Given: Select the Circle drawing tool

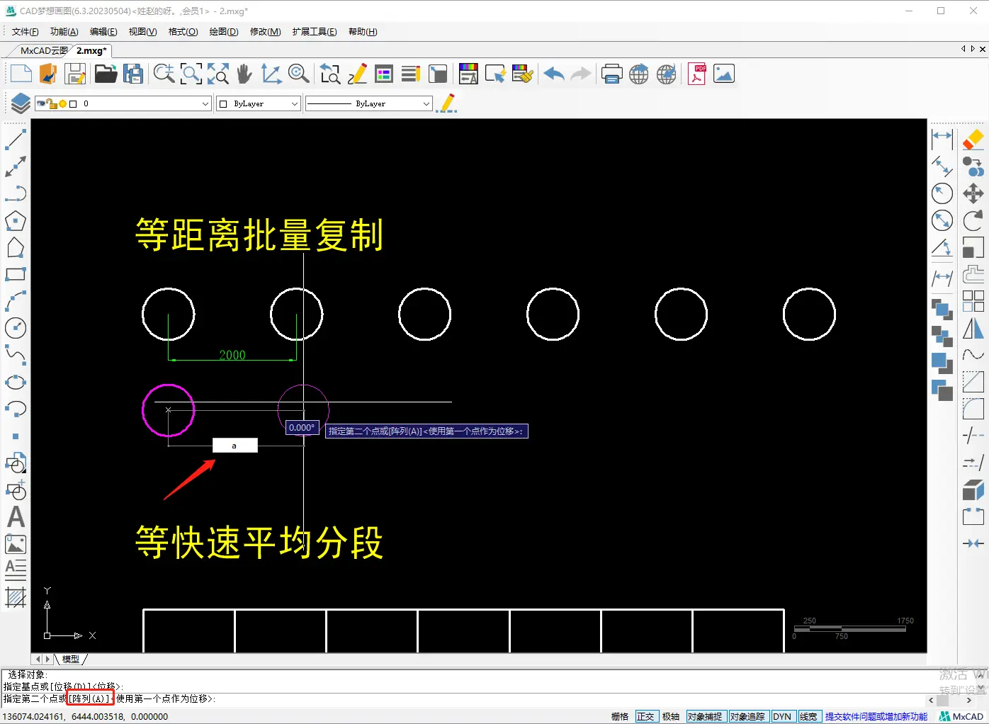Looking at the screenshot, I should (x=16, y=328).
